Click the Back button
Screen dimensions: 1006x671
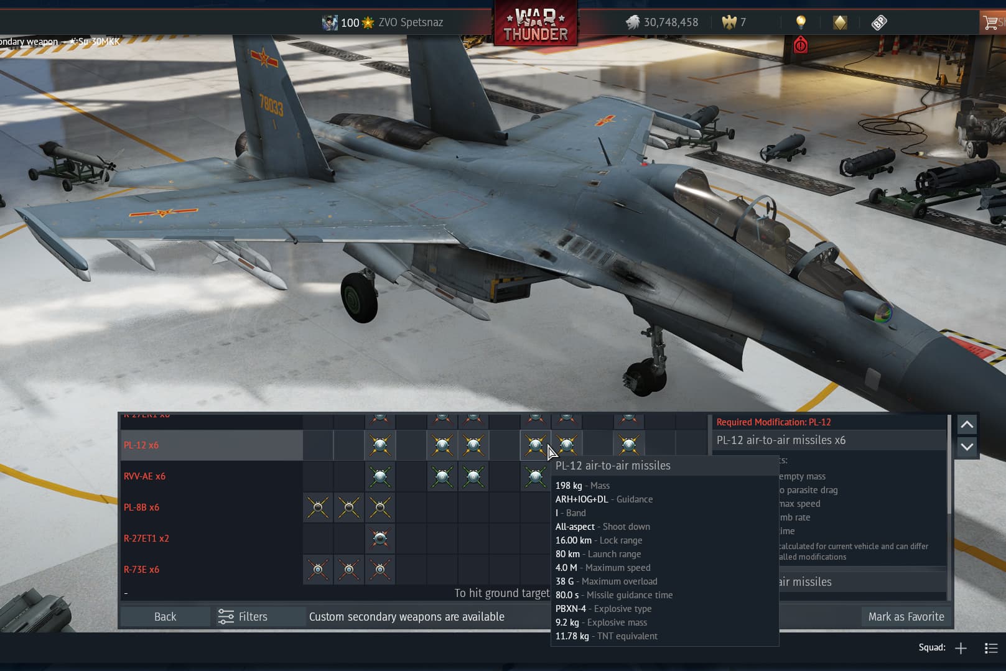pyautogui.click(x=165, y=616)
